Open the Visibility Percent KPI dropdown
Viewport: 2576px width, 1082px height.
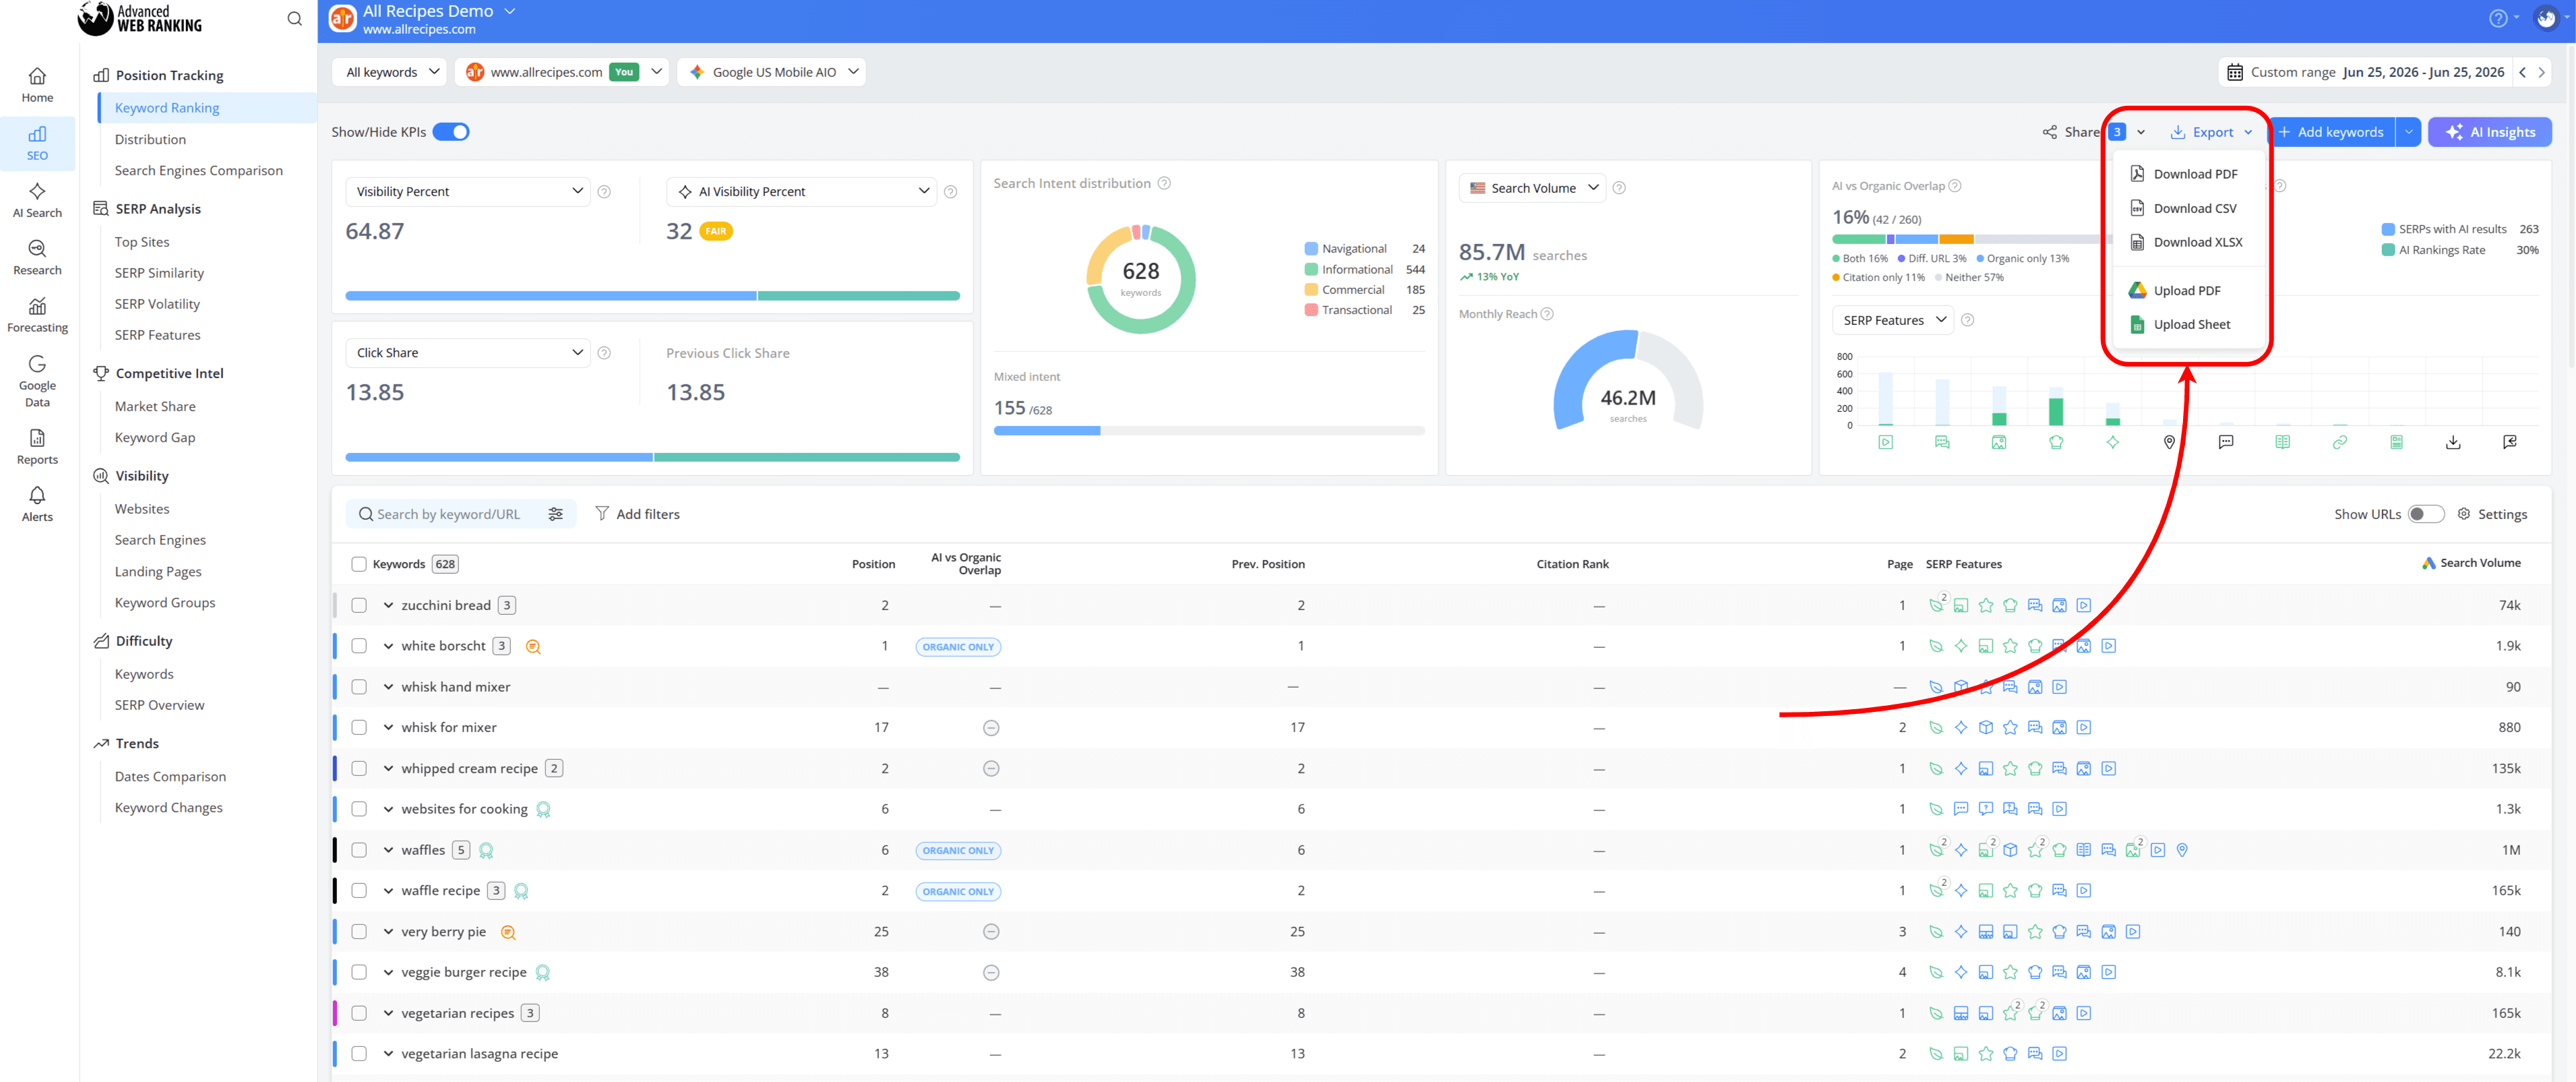tap(467, 191)
